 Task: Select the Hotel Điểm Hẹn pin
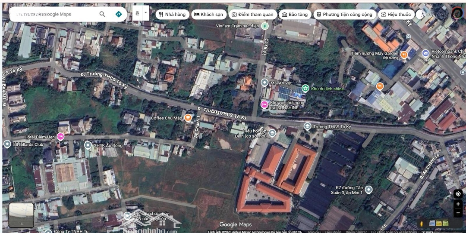[x=60, y=137]
